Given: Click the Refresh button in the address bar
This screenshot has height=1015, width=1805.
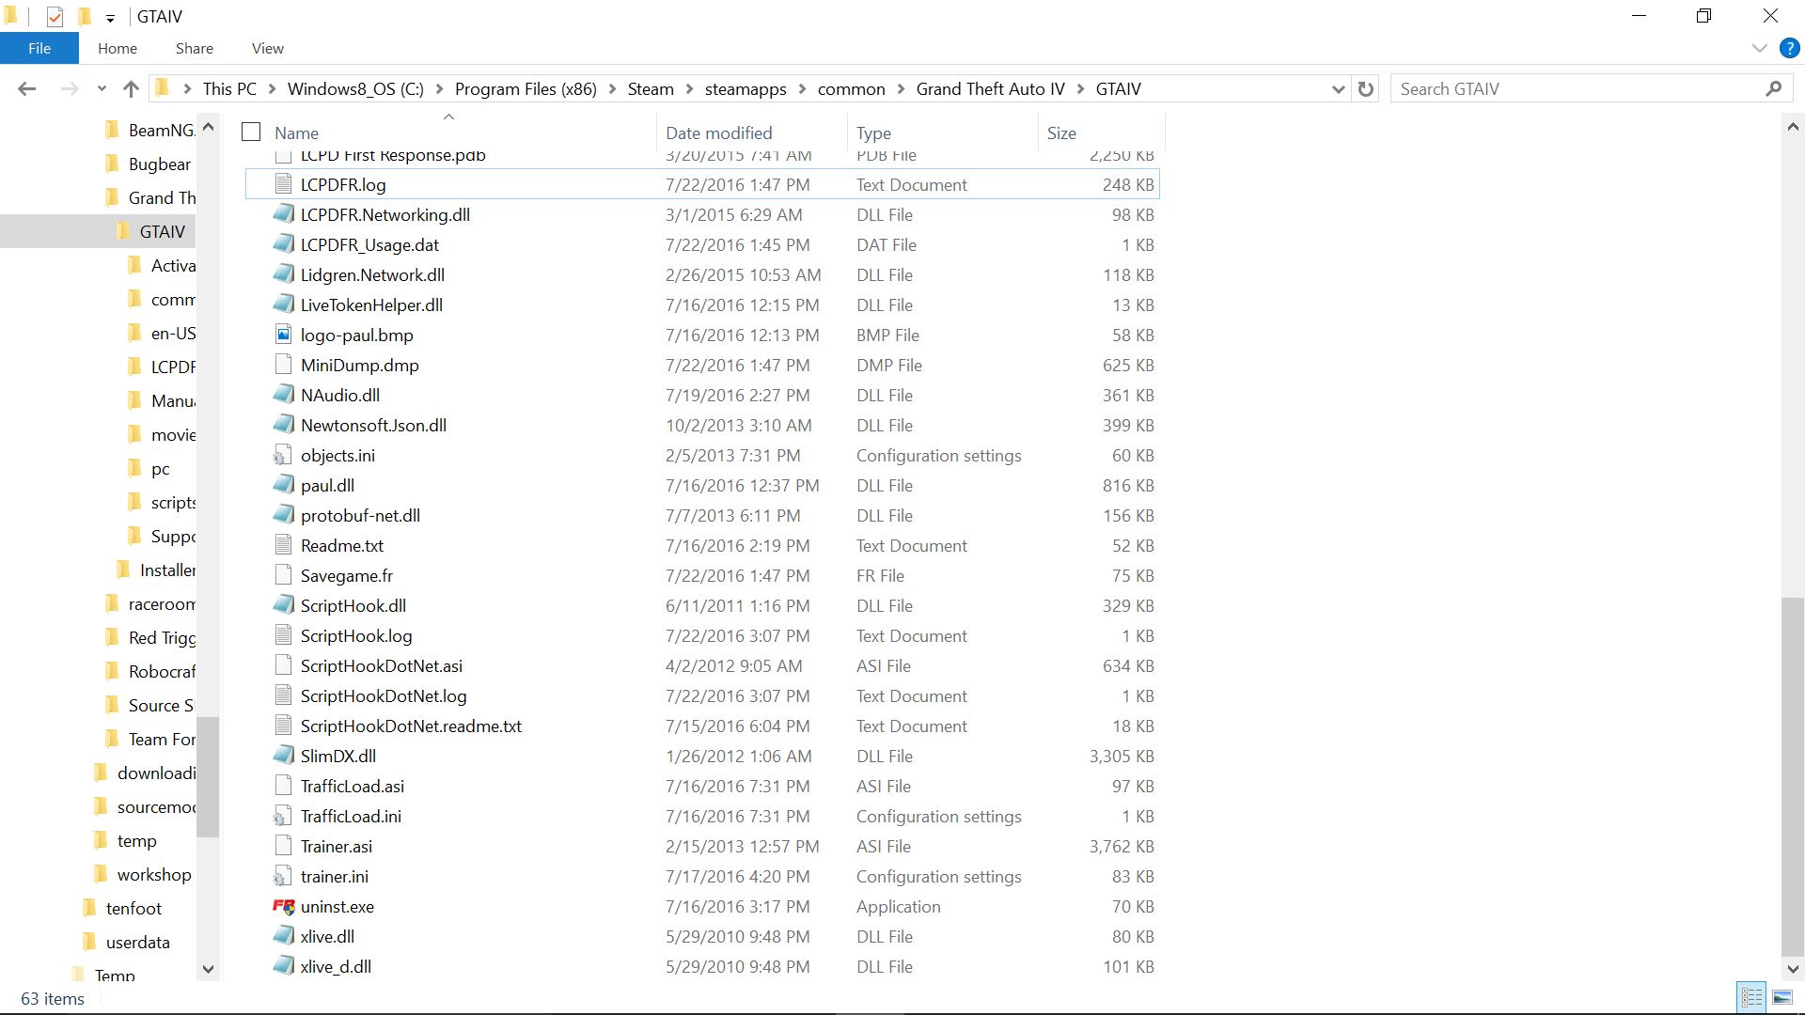Looking at the screenshot, I should click(1366, 89).
